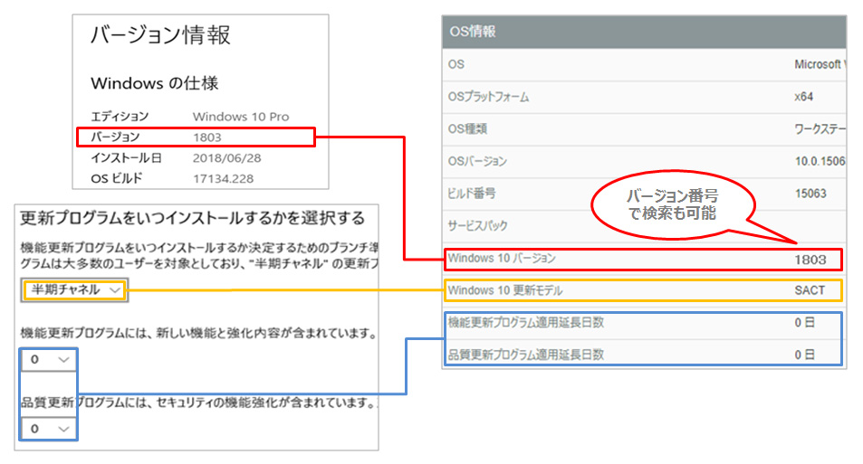The height and width of the screenshot is (464, 863).
Task: Click the 機能更新プログラムには、新しい機能 description text
Action: [x=198, y=333]
